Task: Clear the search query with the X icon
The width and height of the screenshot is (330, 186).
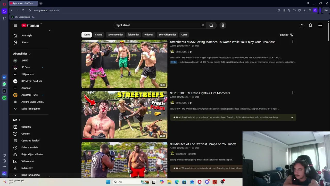Action: click(203, 25)
